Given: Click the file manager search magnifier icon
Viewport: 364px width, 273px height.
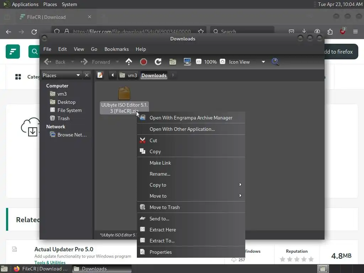Looking at the screenshot, I should tap(275, 62).
